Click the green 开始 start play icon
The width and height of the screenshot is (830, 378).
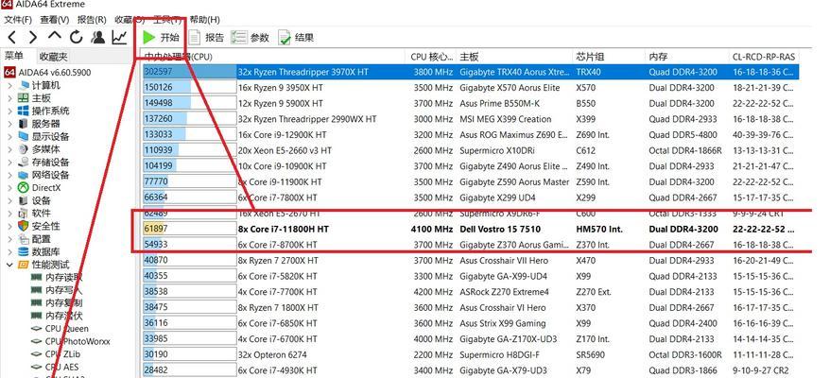click(148, 38)
